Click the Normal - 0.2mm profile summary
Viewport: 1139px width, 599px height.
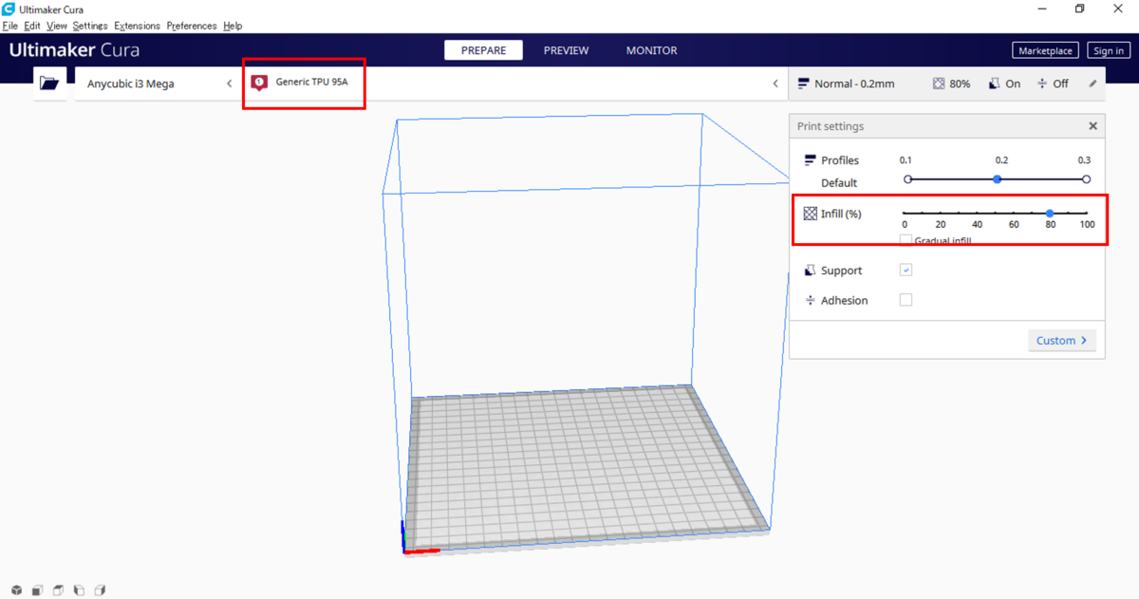pos(846,84)
